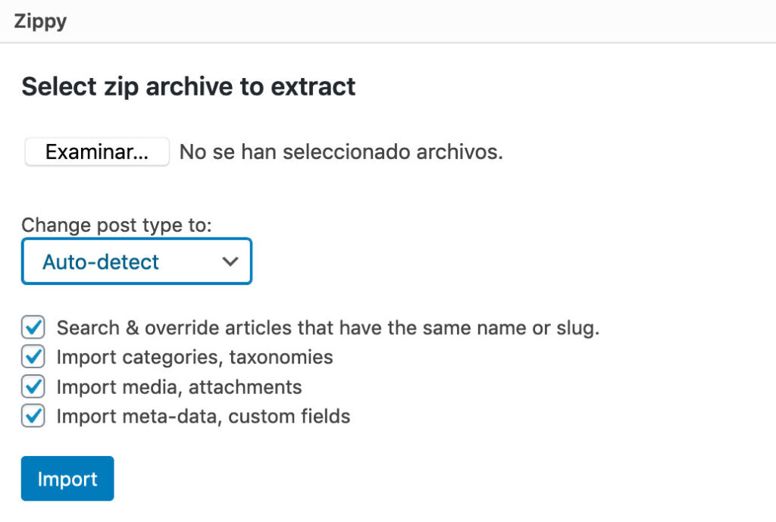This screenshot has height=522, width=776.
Task: Toggle the Import media, attachments checkbox
Action: tap(33, 386)
